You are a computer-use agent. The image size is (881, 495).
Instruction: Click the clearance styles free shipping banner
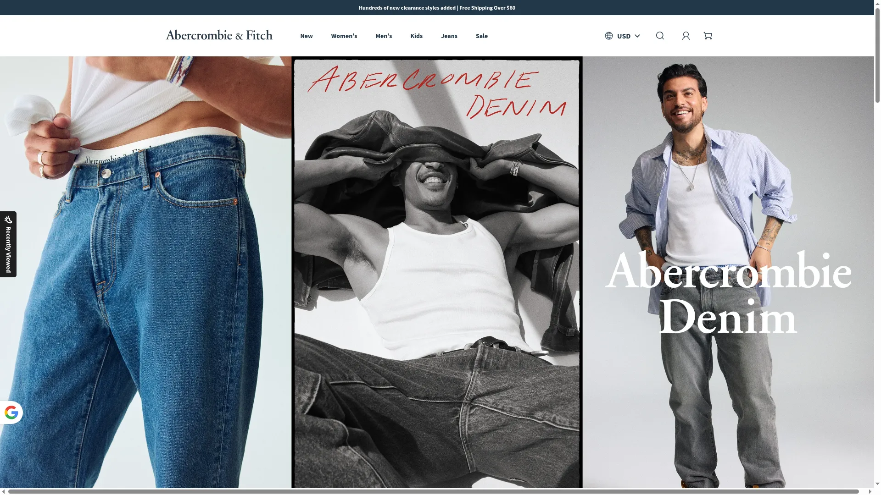pos(437,8)
